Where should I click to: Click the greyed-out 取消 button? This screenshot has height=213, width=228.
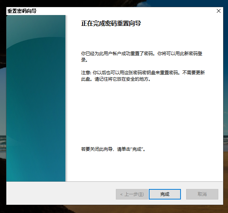coord(202,194)
